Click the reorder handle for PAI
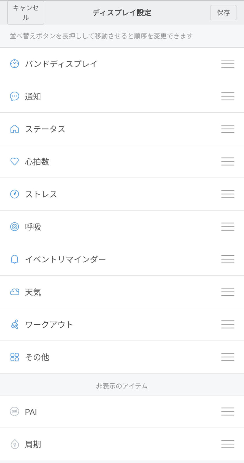This screenshot has height=463, width=244. (x=228, y=411)
